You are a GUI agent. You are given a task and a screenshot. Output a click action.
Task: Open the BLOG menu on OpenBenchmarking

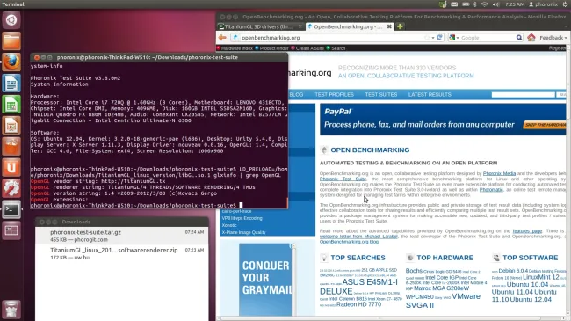coord(296,94)
